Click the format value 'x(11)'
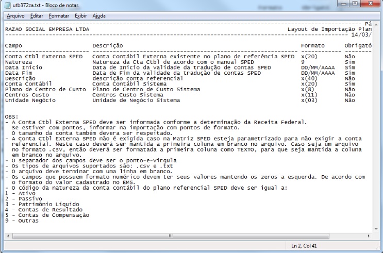This screenshot has height=253, width=383. tap(309, 95)
